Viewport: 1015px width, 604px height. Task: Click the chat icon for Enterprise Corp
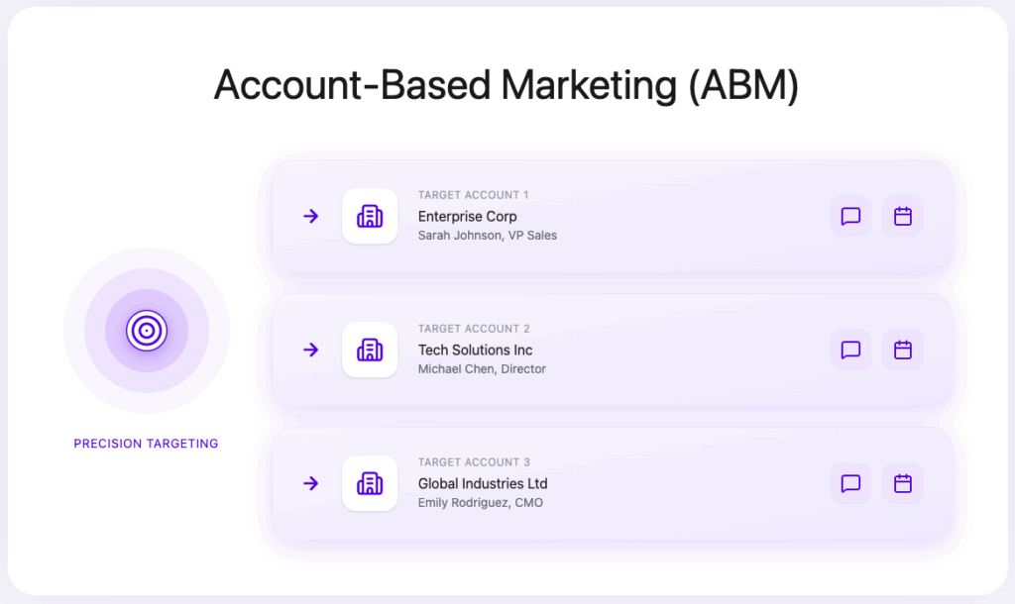point(850,216)
